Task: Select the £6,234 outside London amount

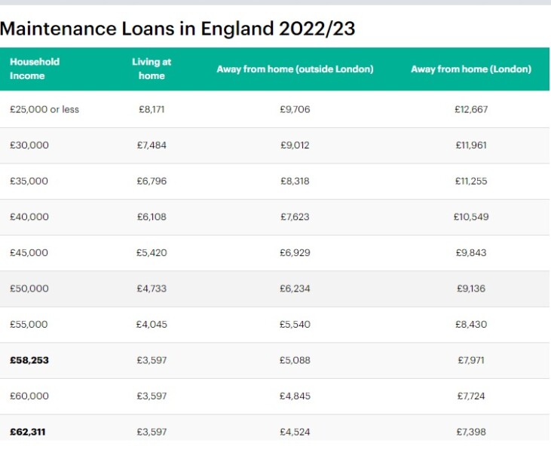Action: (x=295, y=289)
